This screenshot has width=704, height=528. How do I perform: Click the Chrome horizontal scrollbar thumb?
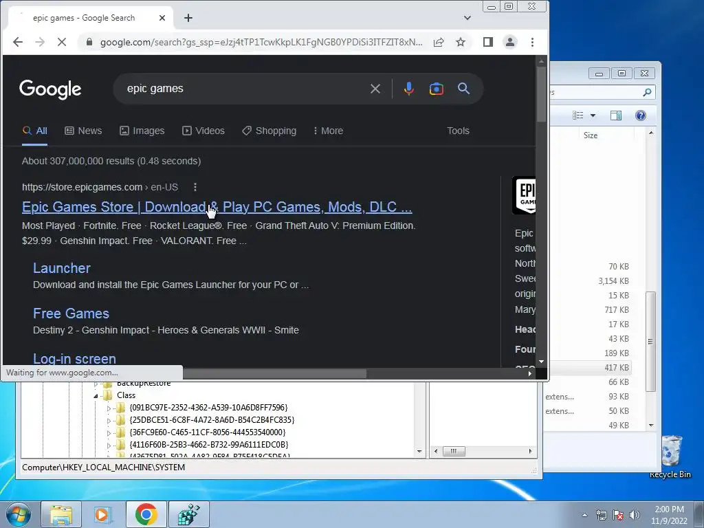click(x=274, y=373)
